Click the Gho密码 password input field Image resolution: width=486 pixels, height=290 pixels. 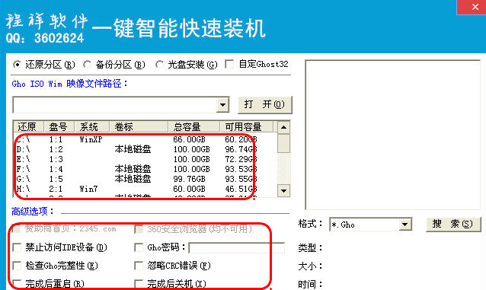click(236, 247)
